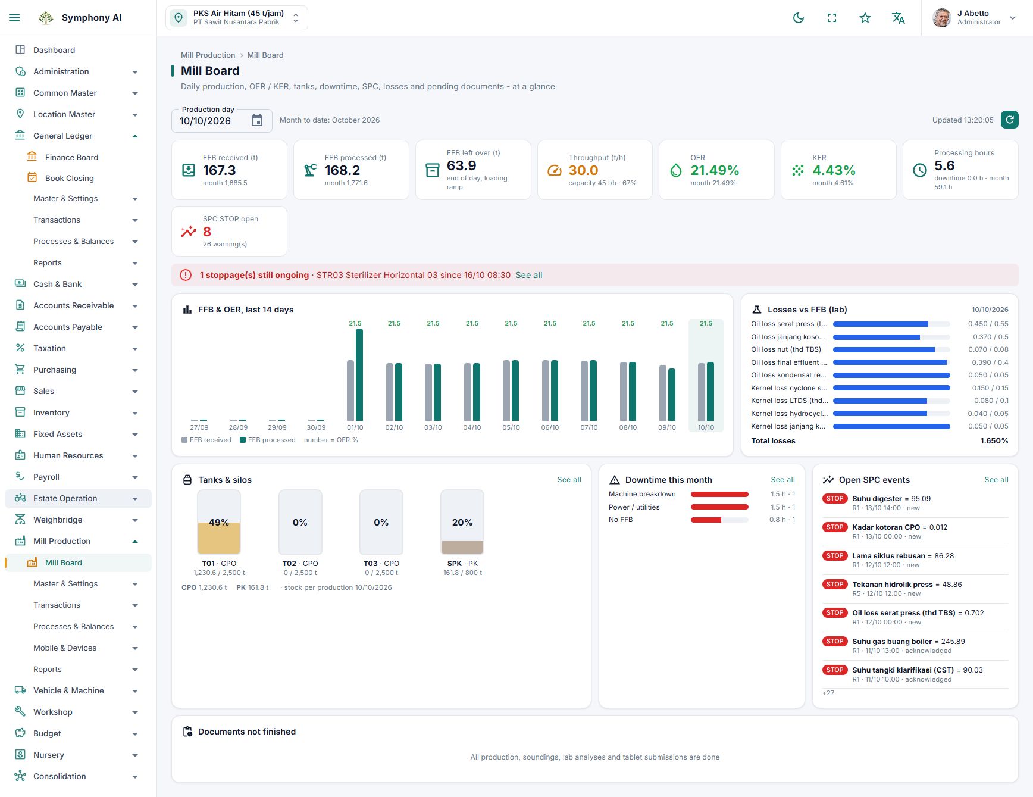The width and height of the screenshot is (1033, 797).
Task: Open Mill Board menu item
Action: pos(78,562)
